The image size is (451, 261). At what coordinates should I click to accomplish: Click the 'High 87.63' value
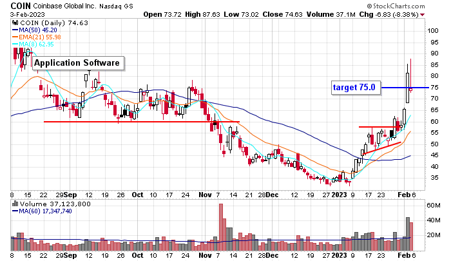[202, 14]
